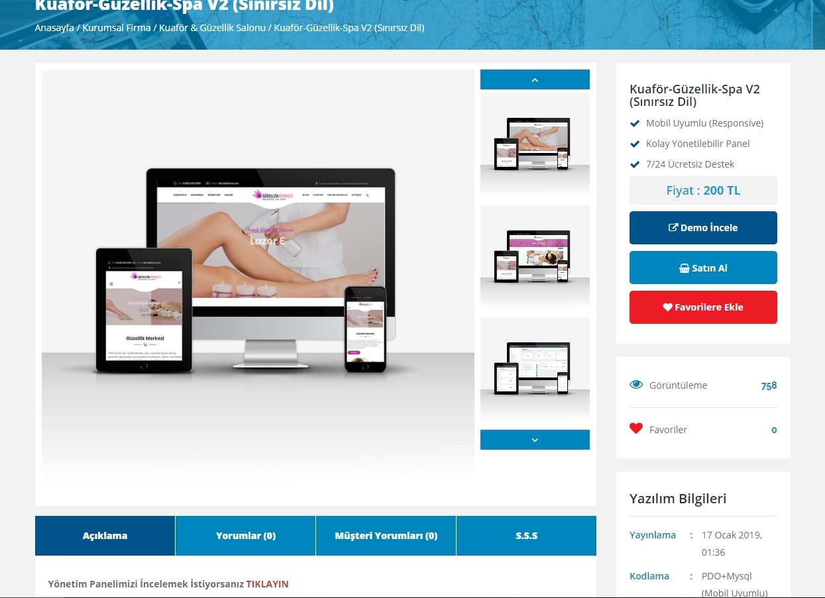Click the checkmark icon beside Mobil Uyumlu
The image size is (825, 598).
pyautogui.click(x=634, y=123)
